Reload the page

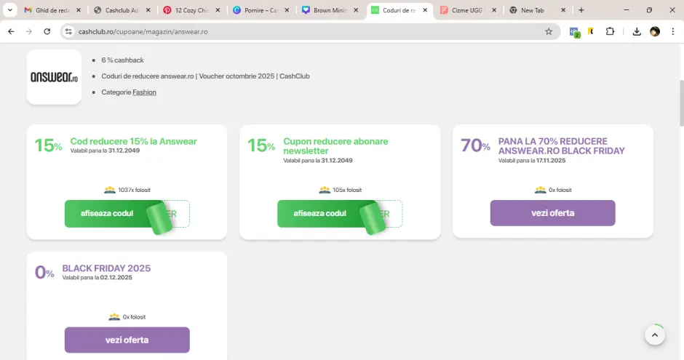point(47,32)
